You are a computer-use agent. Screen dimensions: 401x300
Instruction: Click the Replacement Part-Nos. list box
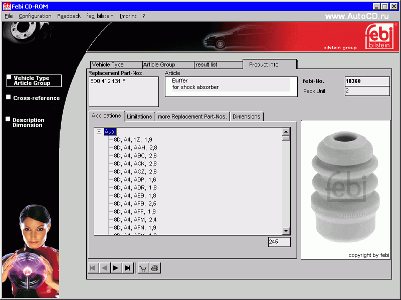pos(124,91)
